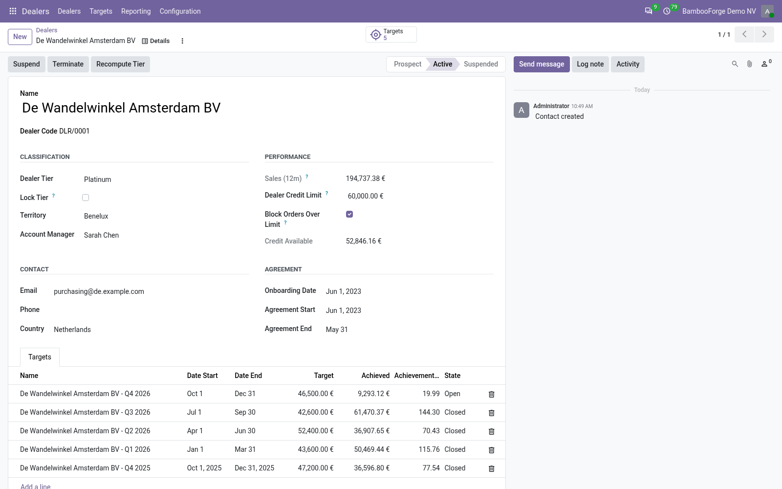Open the Agreement End date picker
Viewport: 782px width, 489px height.
point(409,330)
